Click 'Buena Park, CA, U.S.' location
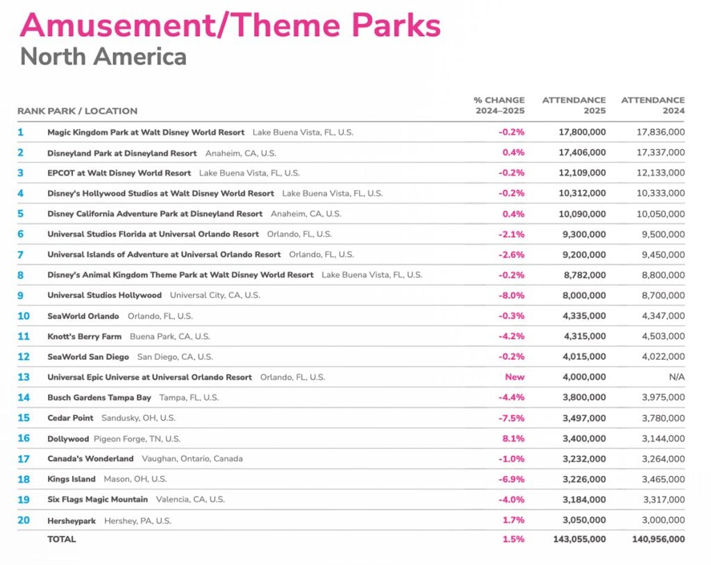 coord(170,337)
